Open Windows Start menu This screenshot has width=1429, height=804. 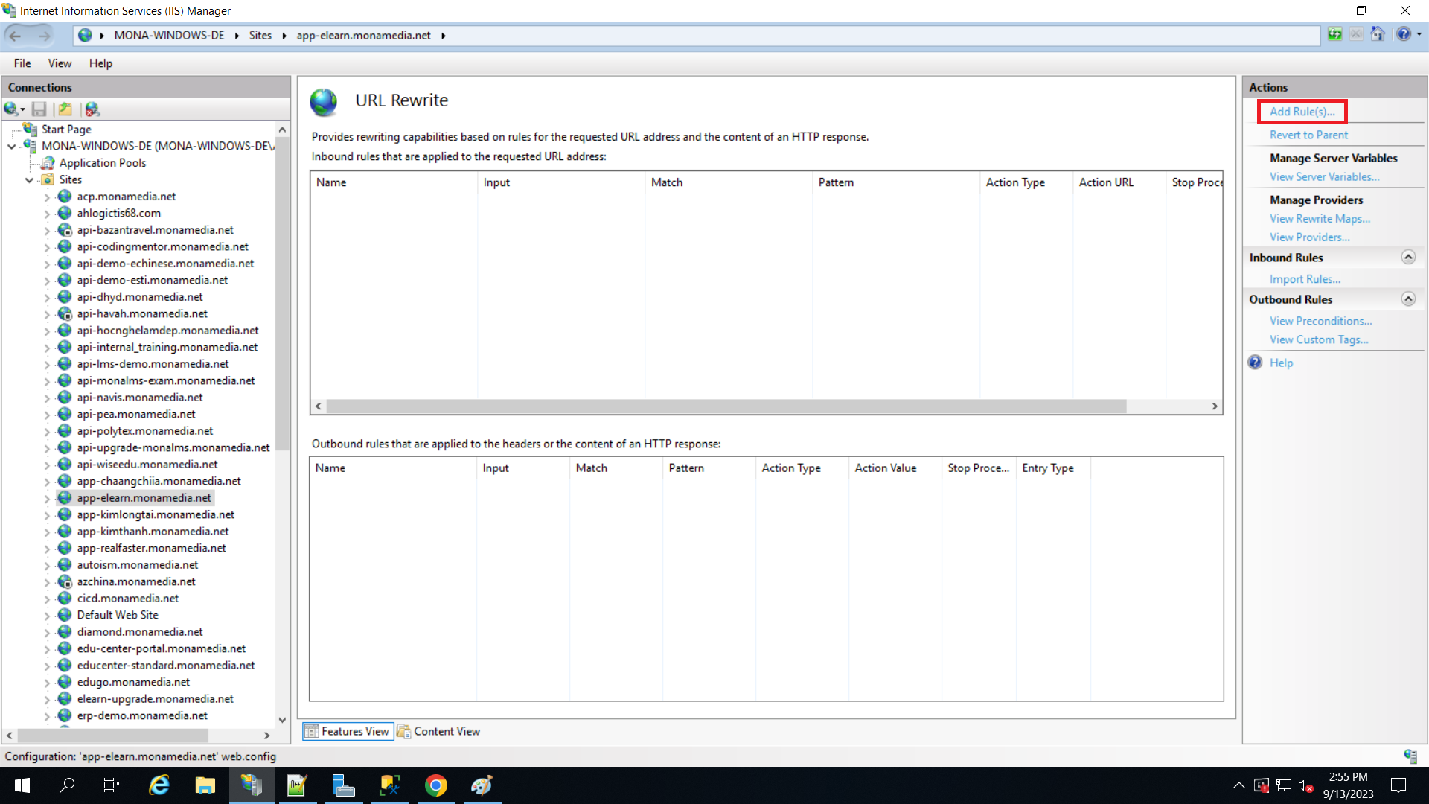[22, 785]
